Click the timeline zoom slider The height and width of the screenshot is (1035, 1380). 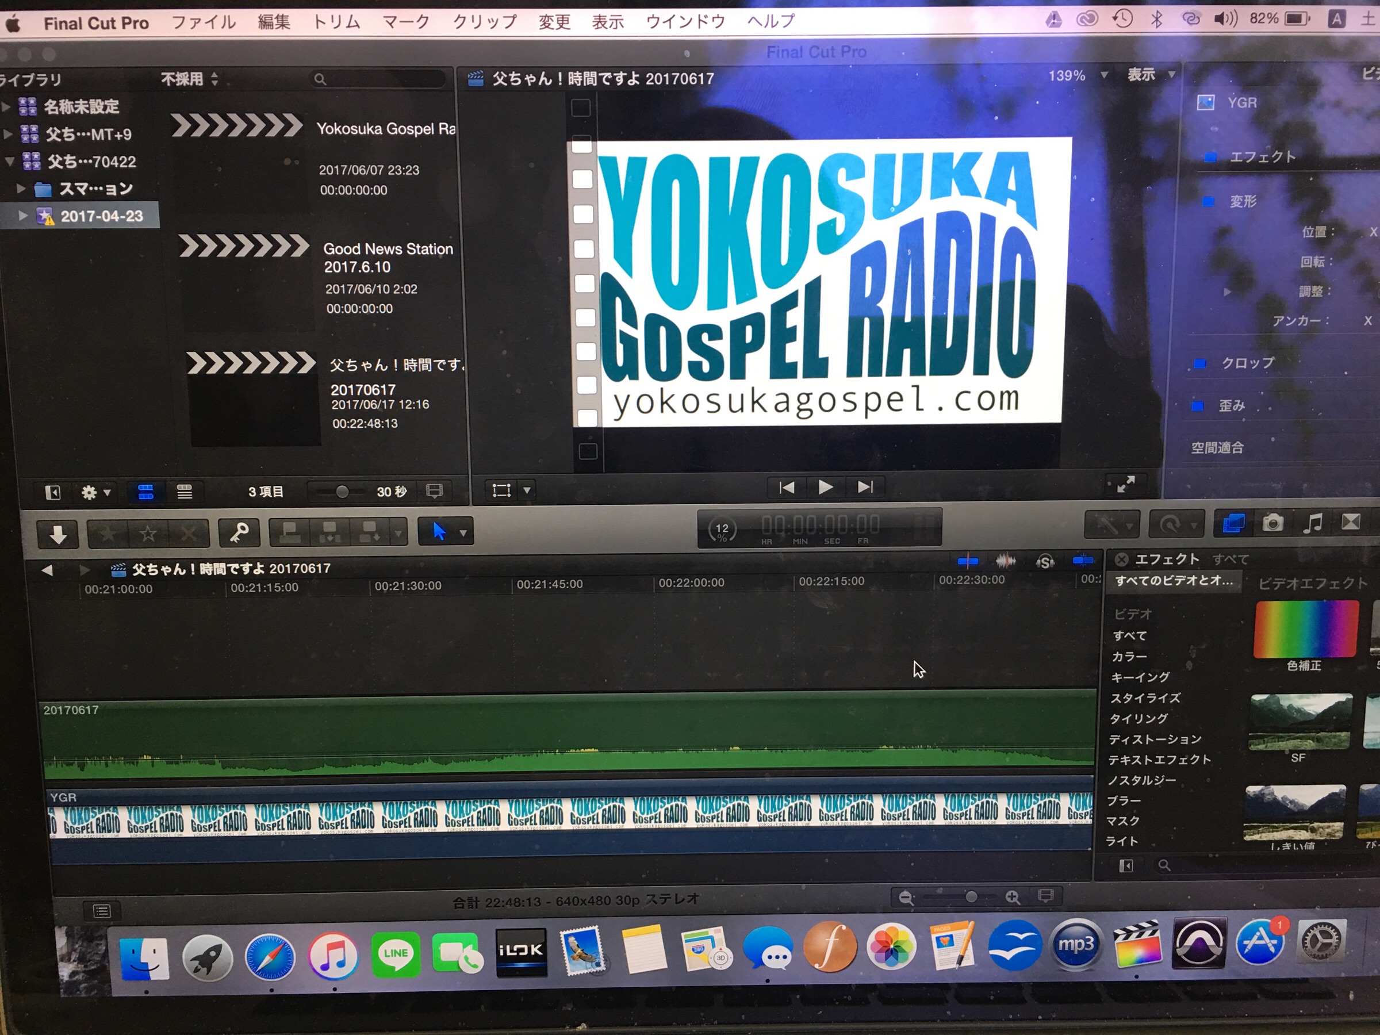point(970,897)
